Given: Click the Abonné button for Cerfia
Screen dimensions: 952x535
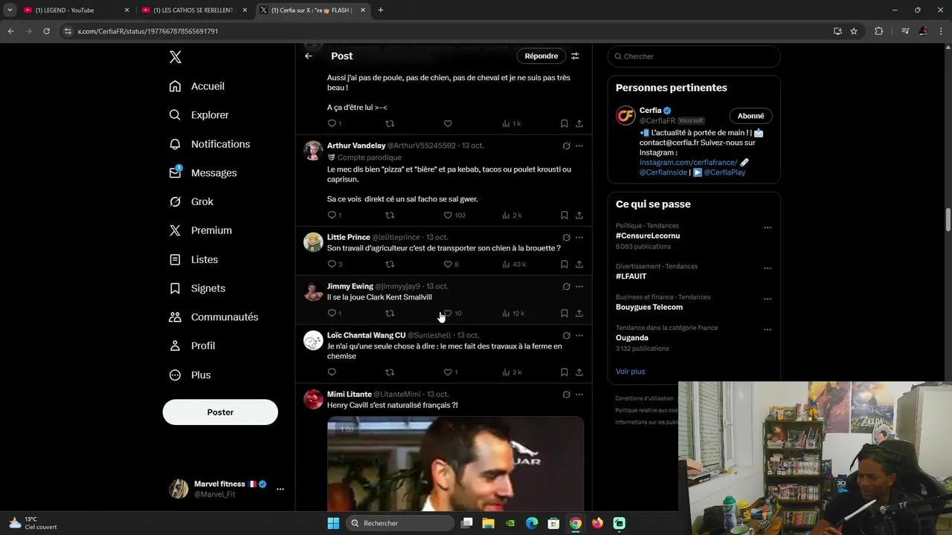Looking at the screenshot, I should [x=750, y=116].
